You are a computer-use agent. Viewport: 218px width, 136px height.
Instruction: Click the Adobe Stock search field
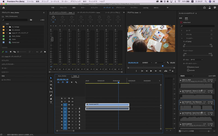[x=198, y=26]
